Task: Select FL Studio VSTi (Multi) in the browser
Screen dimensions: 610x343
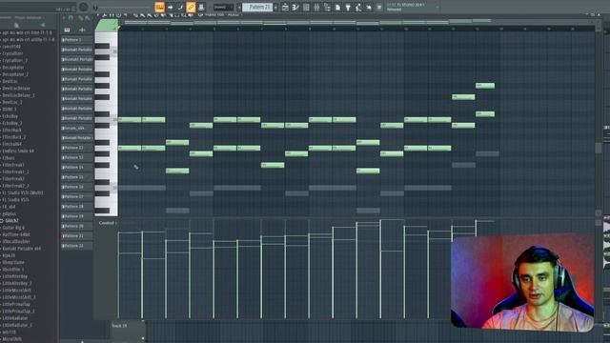Action: (x=22, y=192)
